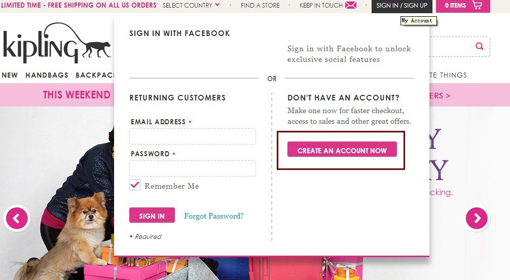Click the search magnifier icon

[480, 46]
